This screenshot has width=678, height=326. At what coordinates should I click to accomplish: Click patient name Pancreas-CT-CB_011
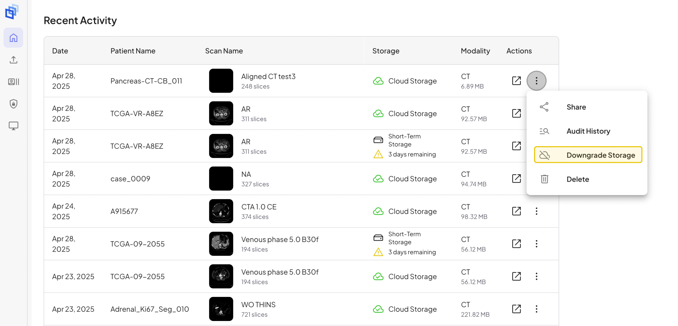(146, 81)
